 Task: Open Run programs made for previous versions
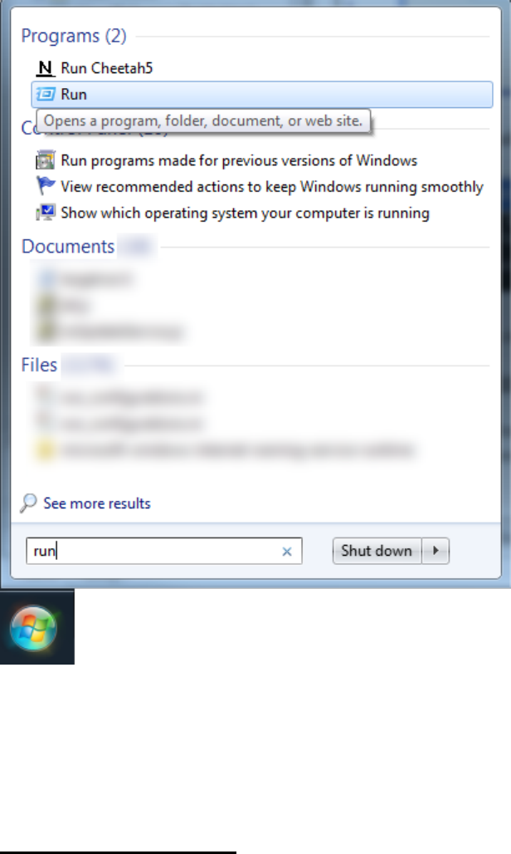point(239,160)
